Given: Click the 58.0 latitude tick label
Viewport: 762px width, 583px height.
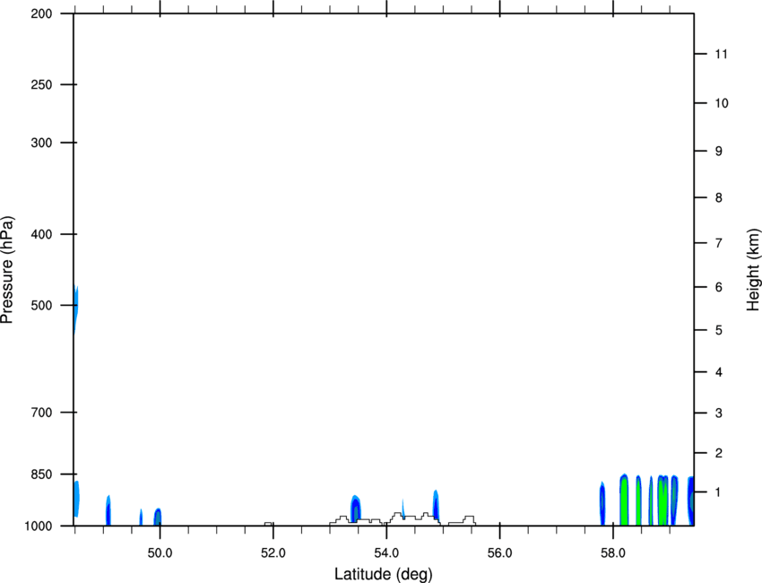Looking at the screenshot, I should pos(613,553).
